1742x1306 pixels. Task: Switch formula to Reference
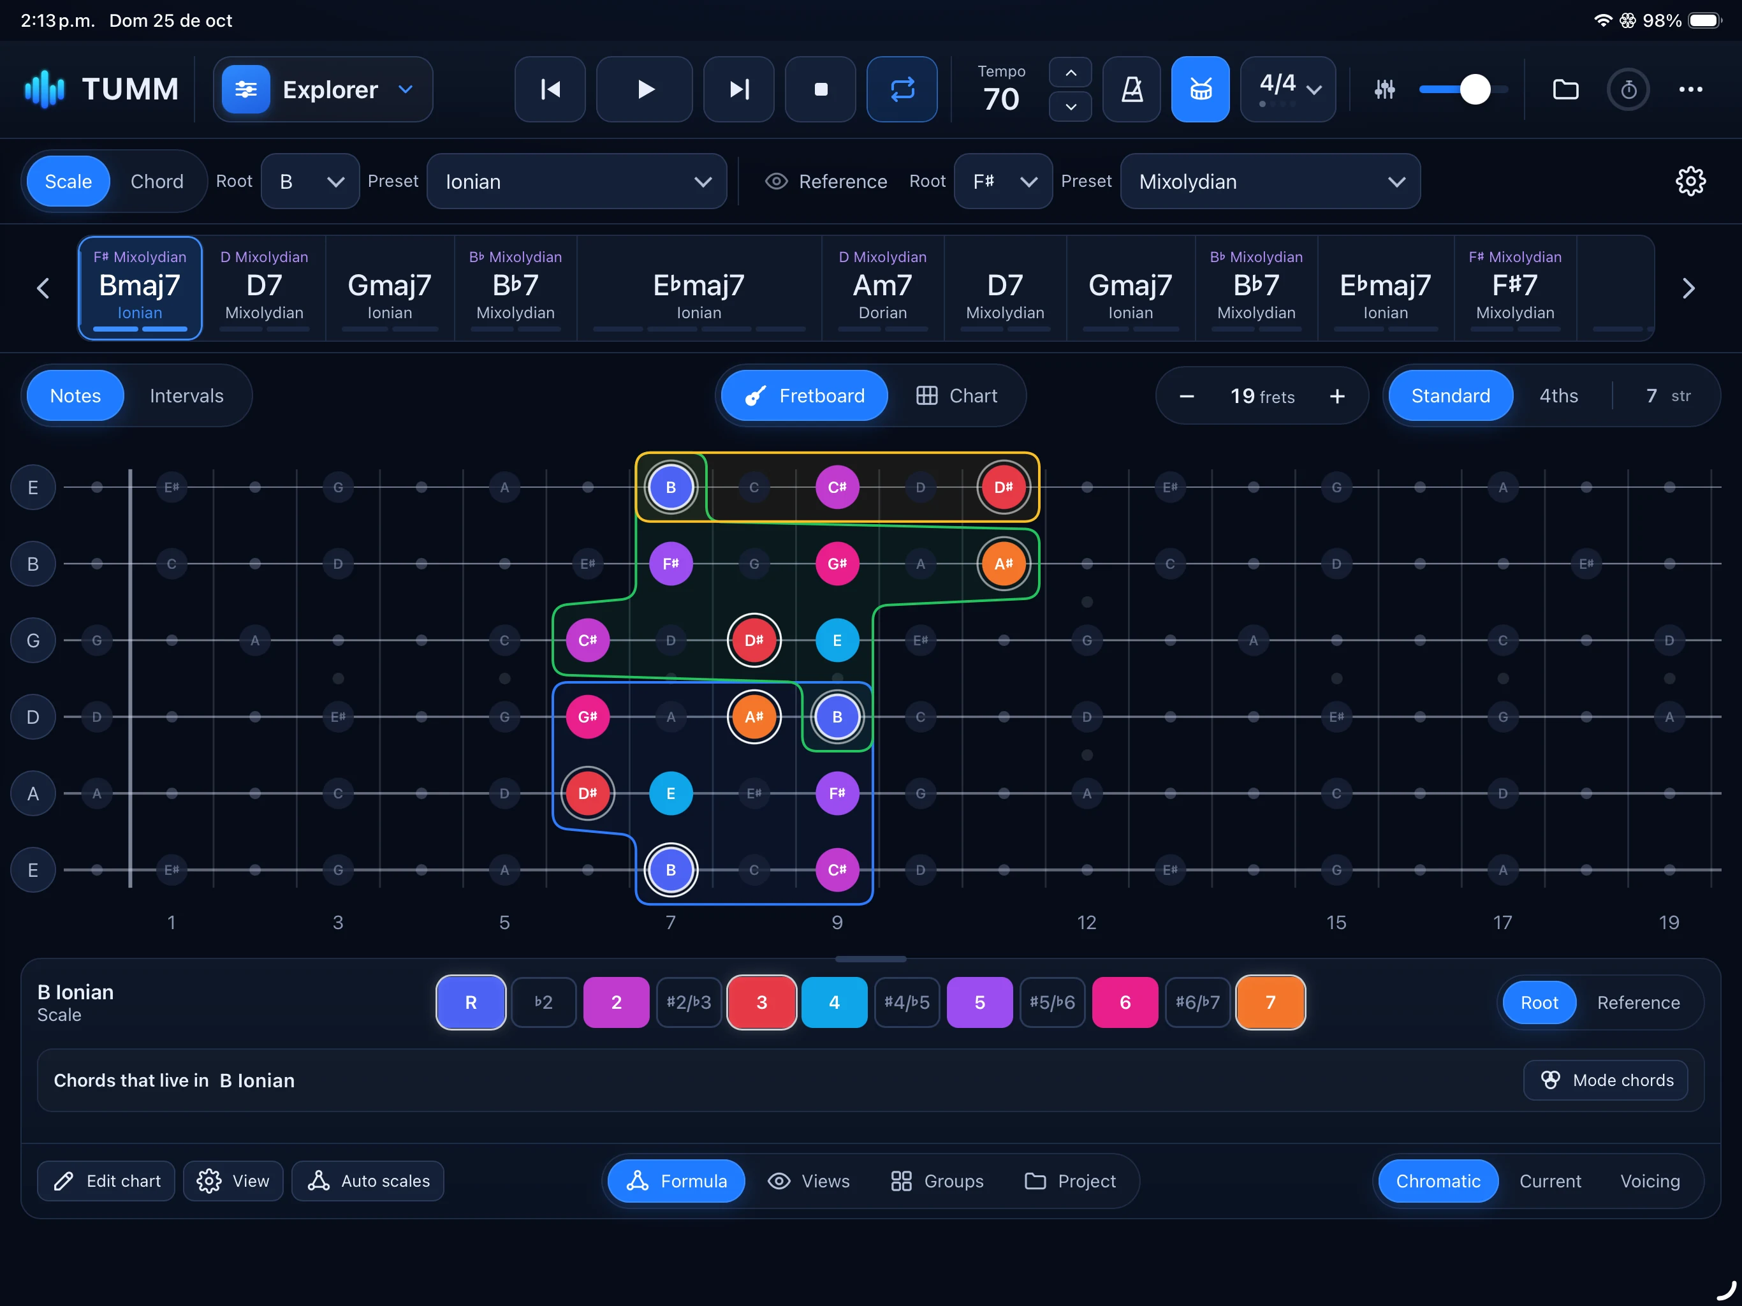1638,1002
